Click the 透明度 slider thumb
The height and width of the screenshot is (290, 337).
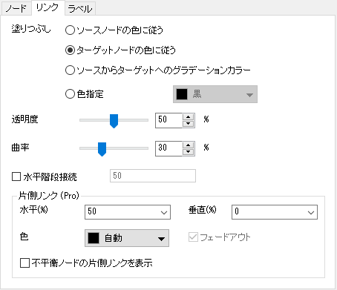(x=114, y=121)
